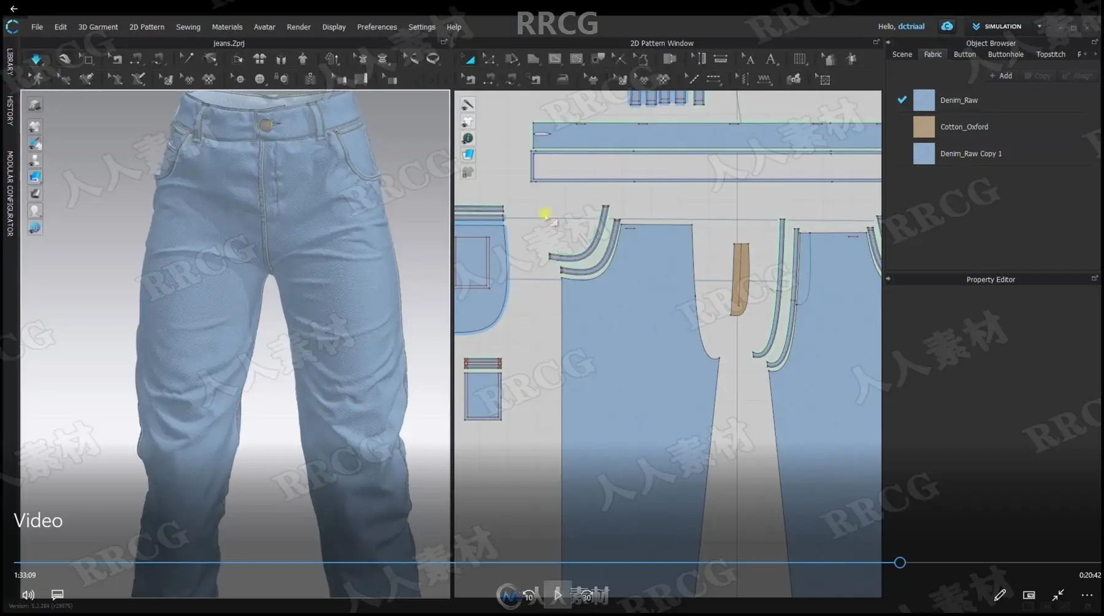Collapse the Property Editor panel arrow
Screen dimensions: 1104x616
888,279
